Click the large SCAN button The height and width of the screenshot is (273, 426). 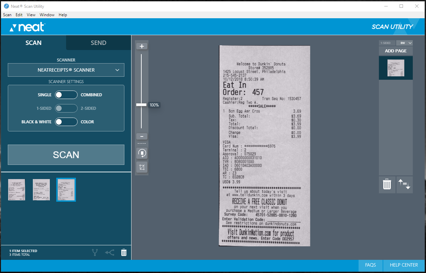click(66, 155)
